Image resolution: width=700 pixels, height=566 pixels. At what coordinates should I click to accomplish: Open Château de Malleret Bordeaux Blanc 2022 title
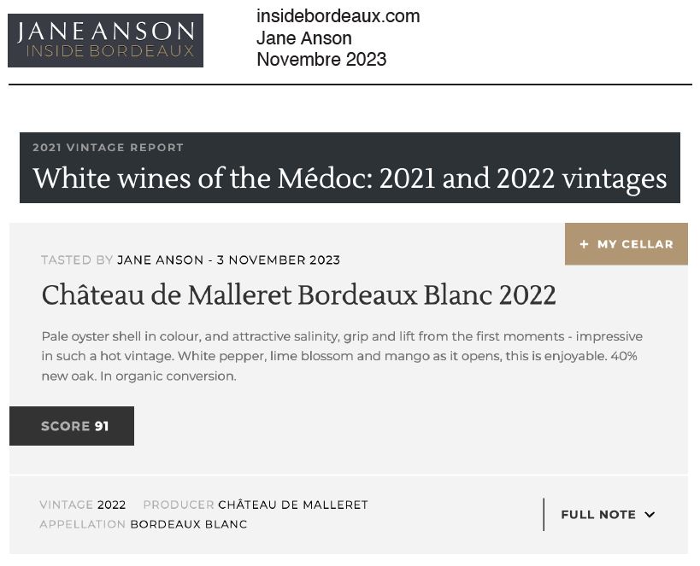298,295
